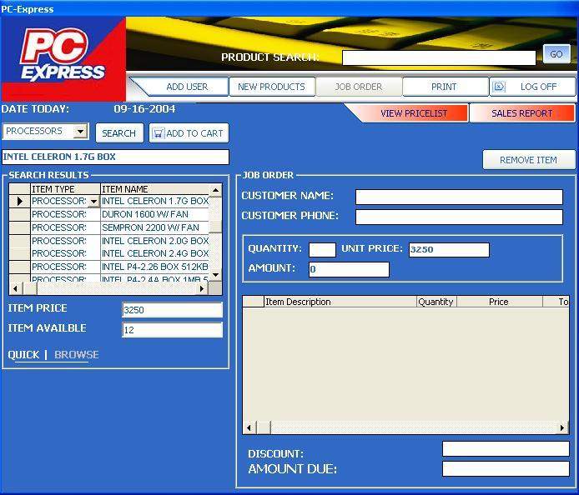Click the PC Express logo

click(x=63, y=58)
